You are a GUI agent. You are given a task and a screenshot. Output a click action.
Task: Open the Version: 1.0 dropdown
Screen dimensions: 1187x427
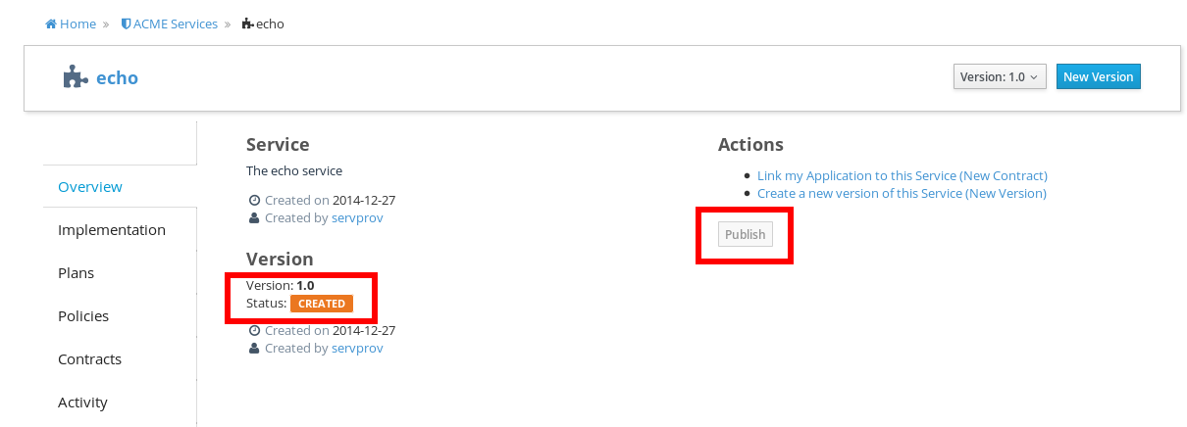(1000, 76)
